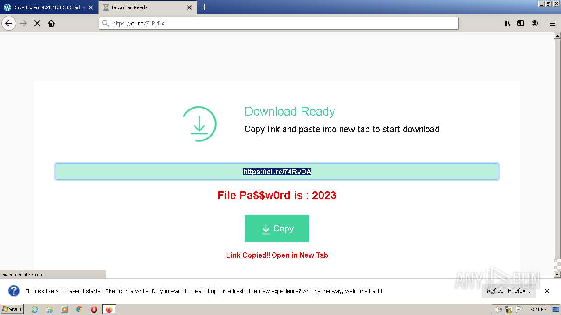This screenshot has width=561, height=315.
Task: Click the page scrollbar down arrow
Action: [x=557, y=275]
